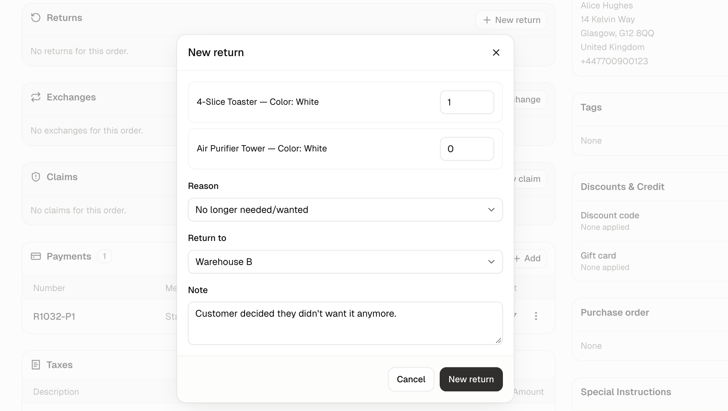Viewport: 728px width, 411px height.
Task: Click the note textarea resize handle
Action: [x=498, y=340]
